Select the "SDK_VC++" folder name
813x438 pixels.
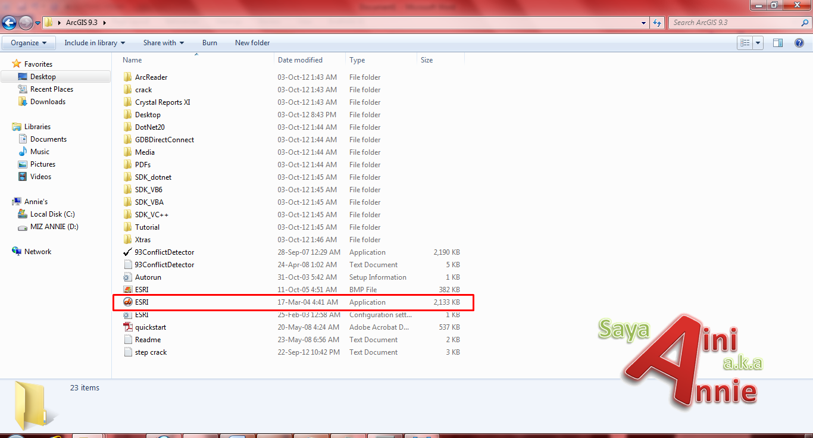152,215
